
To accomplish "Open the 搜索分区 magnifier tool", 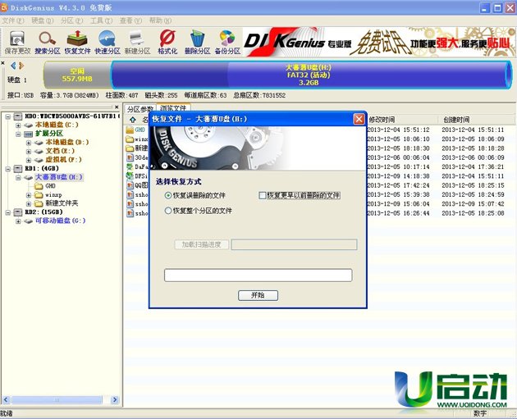I will [48, 42].
